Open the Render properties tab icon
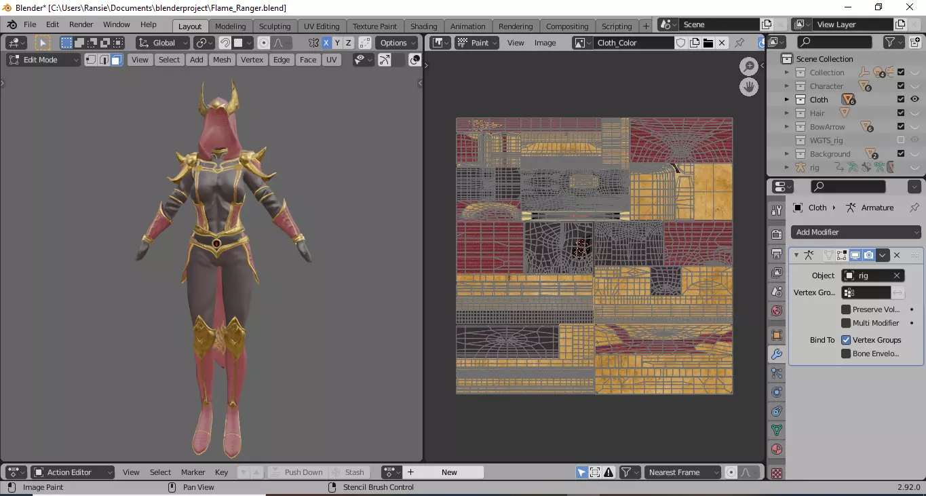 click(777, 235)
